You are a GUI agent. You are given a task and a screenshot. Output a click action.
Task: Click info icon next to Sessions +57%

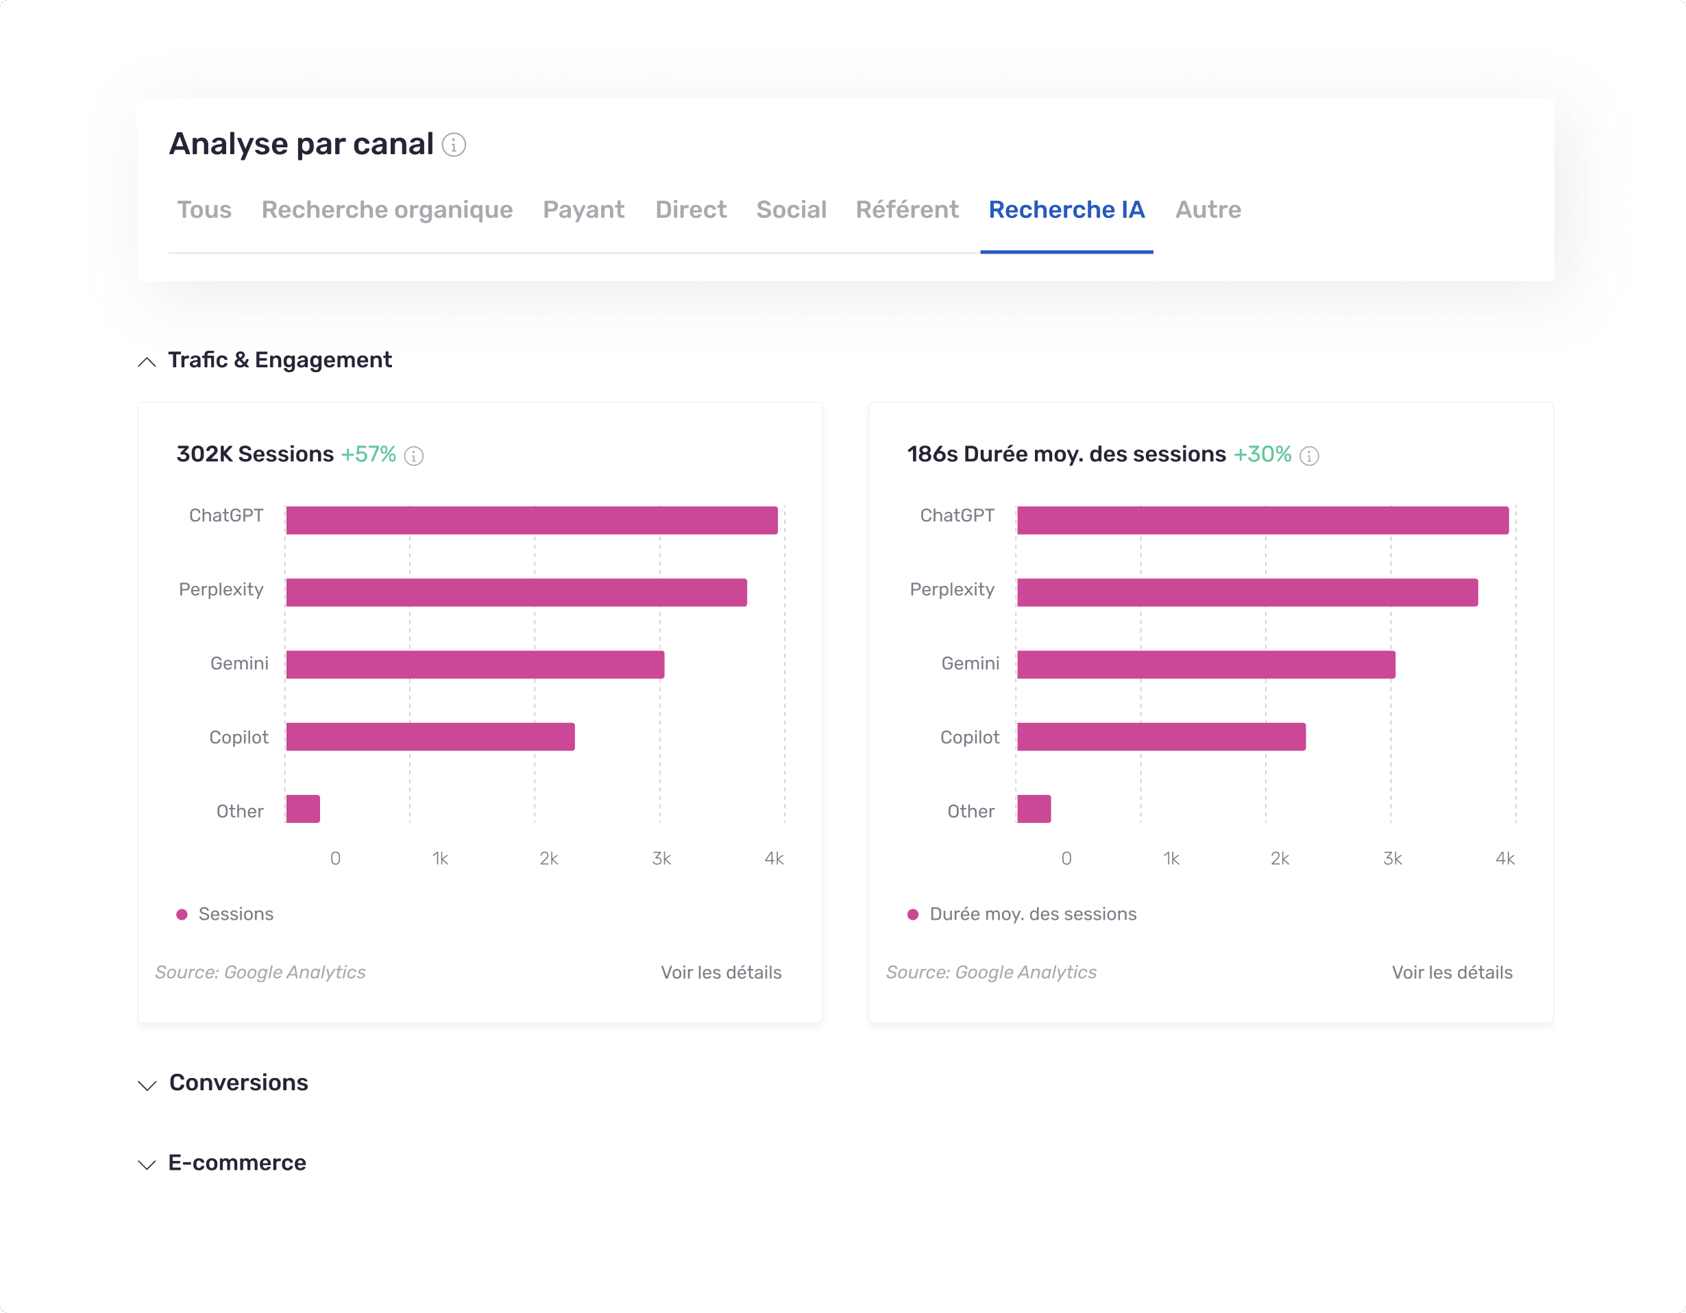tap(414, 456)
